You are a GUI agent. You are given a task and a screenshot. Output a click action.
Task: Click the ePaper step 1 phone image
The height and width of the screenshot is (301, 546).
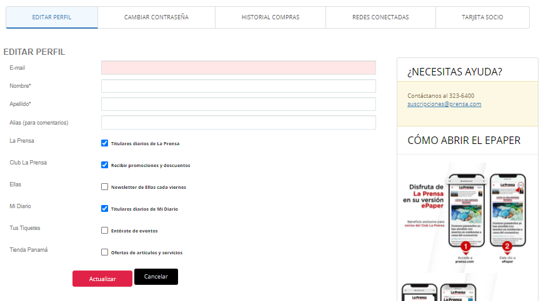point(466,211)
